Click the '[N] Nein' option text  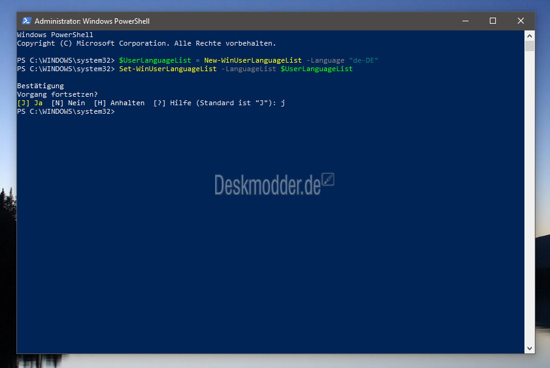click(68, 103)
